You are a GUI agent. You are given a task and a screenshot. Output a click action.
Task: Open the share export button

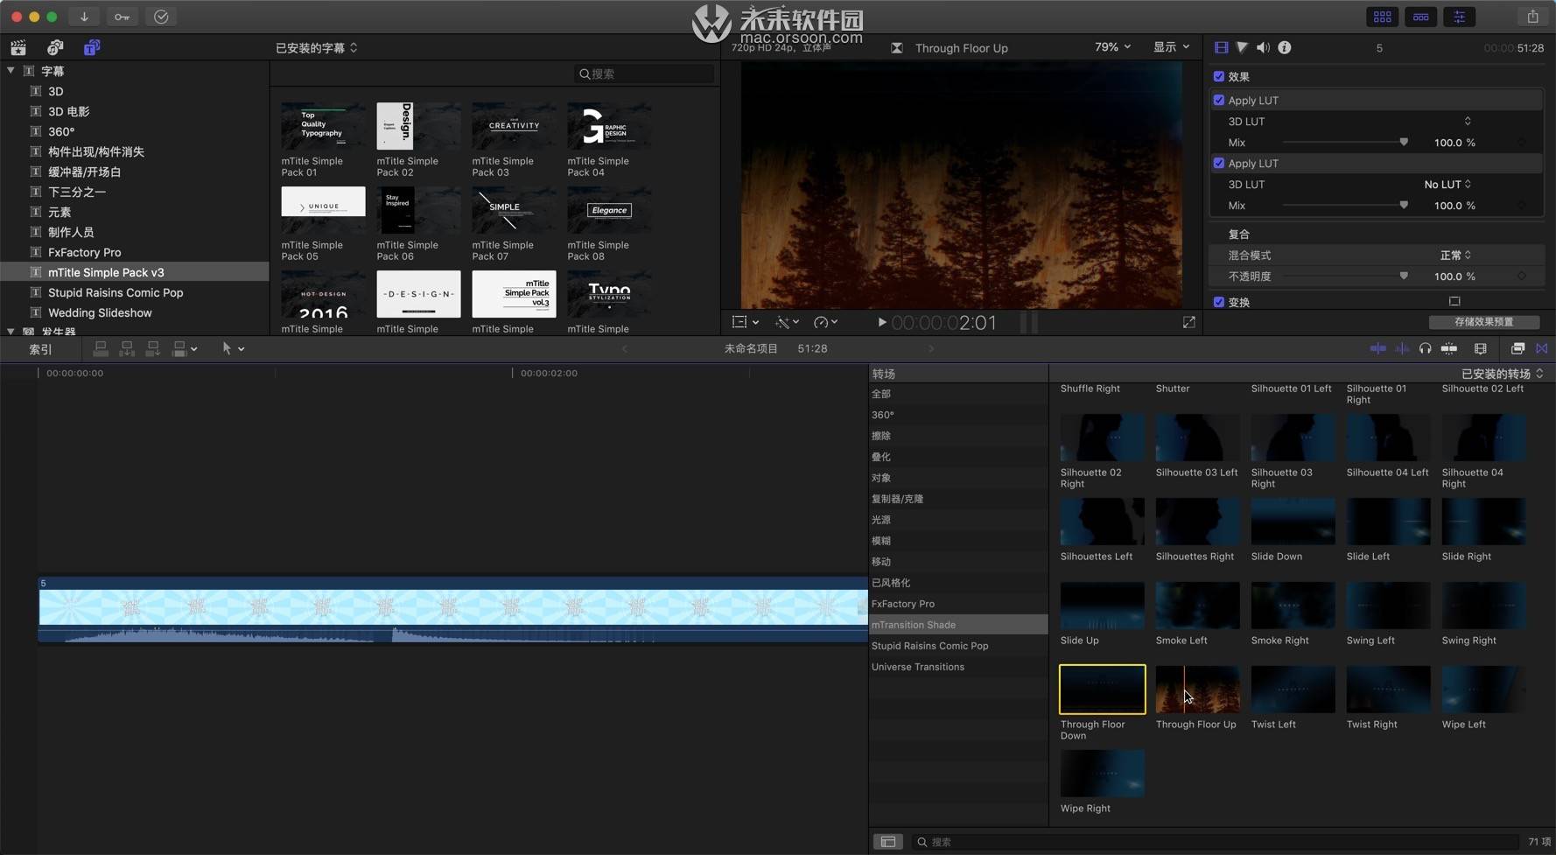click(x=1532, y=17)
